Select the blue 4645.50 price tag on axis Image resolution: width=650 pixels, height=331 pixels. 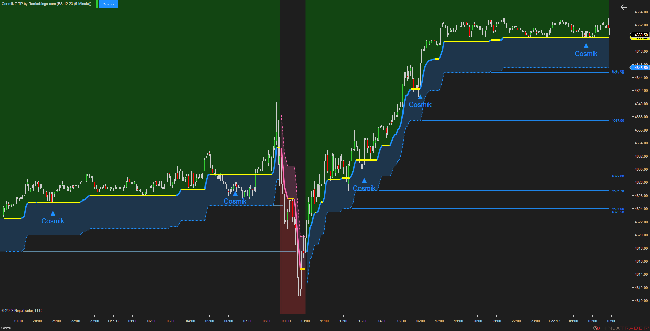click(x=640, y=68)
